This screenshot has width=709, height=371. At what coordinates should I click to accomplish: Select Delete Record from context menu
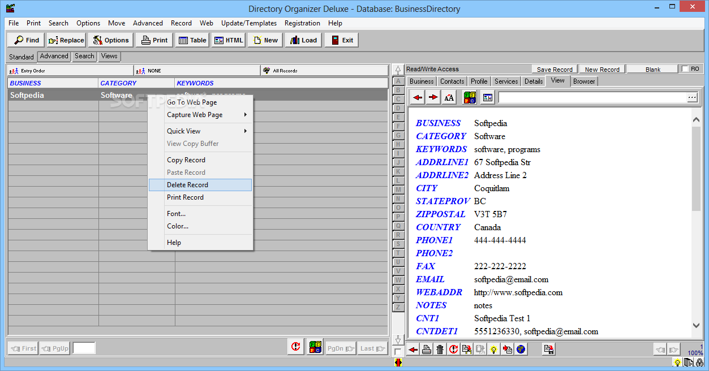pyautogui.click(x=200, y=185)
